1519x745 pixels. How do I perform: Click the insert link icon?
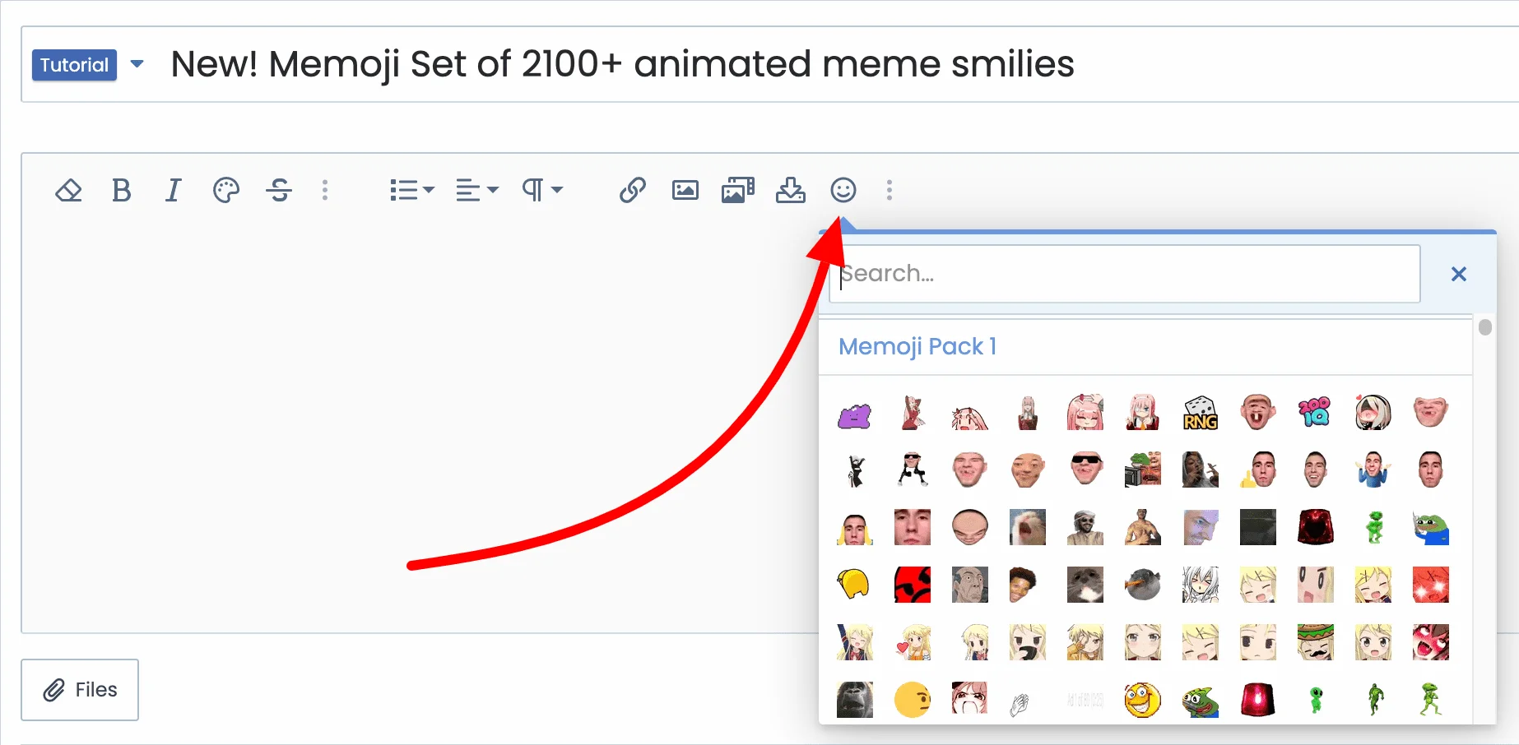(632, 191)
